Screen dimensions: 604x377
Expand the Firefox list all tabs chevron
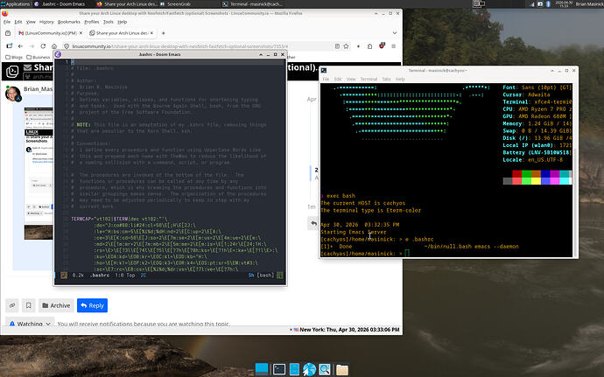[395, 33]
